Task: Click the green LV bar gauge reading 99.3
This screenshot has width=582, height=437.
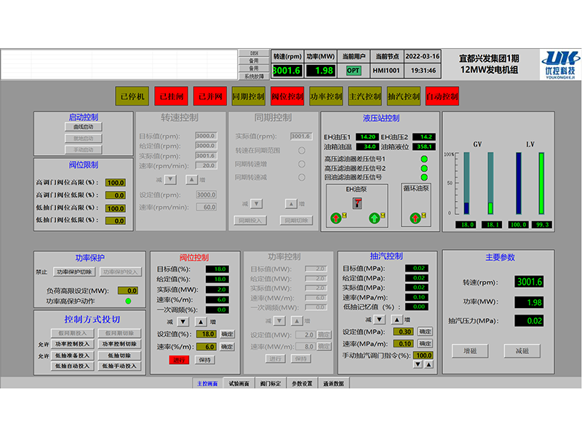Action: point(541,184)
